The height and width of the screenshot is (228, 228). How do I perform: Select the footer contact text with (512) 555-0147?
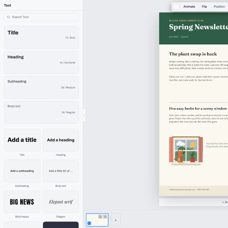point(189,190)
